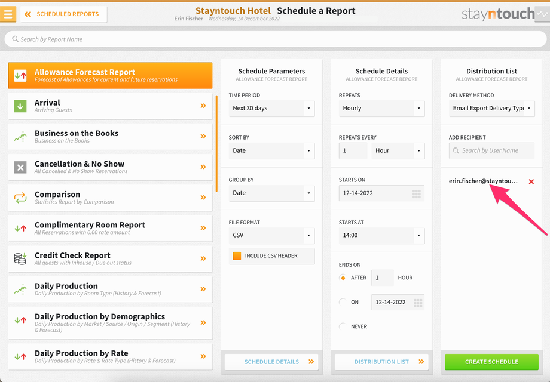Expand the Daily Production chevron
The height and width of the screenshot is (382, 550).
pyautogui.click(x=203, y=289)
